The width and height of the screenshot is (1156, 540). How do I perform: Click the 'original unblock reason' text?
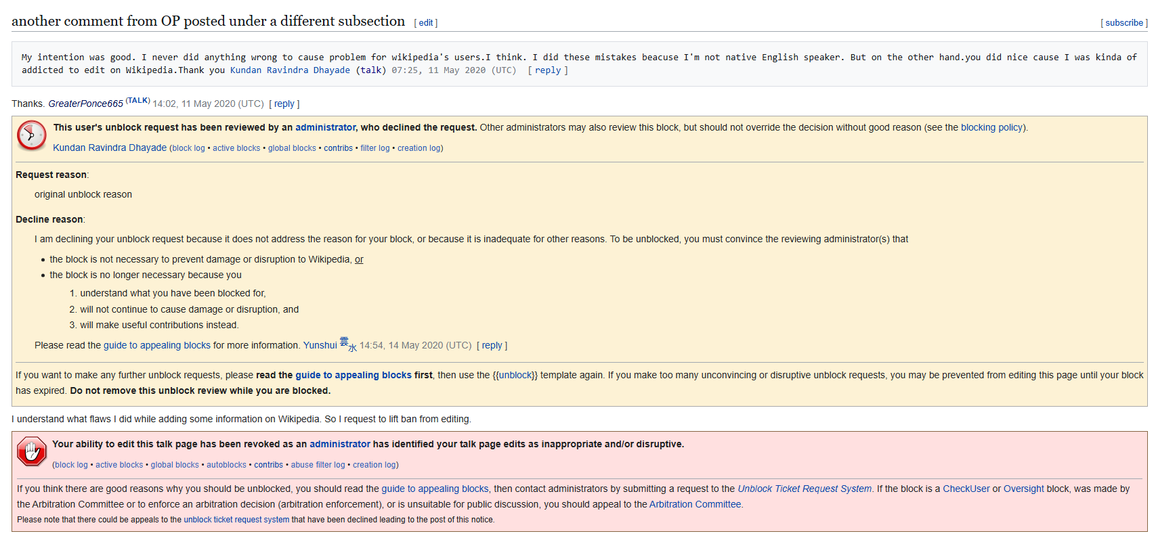(x=83, y=194)
